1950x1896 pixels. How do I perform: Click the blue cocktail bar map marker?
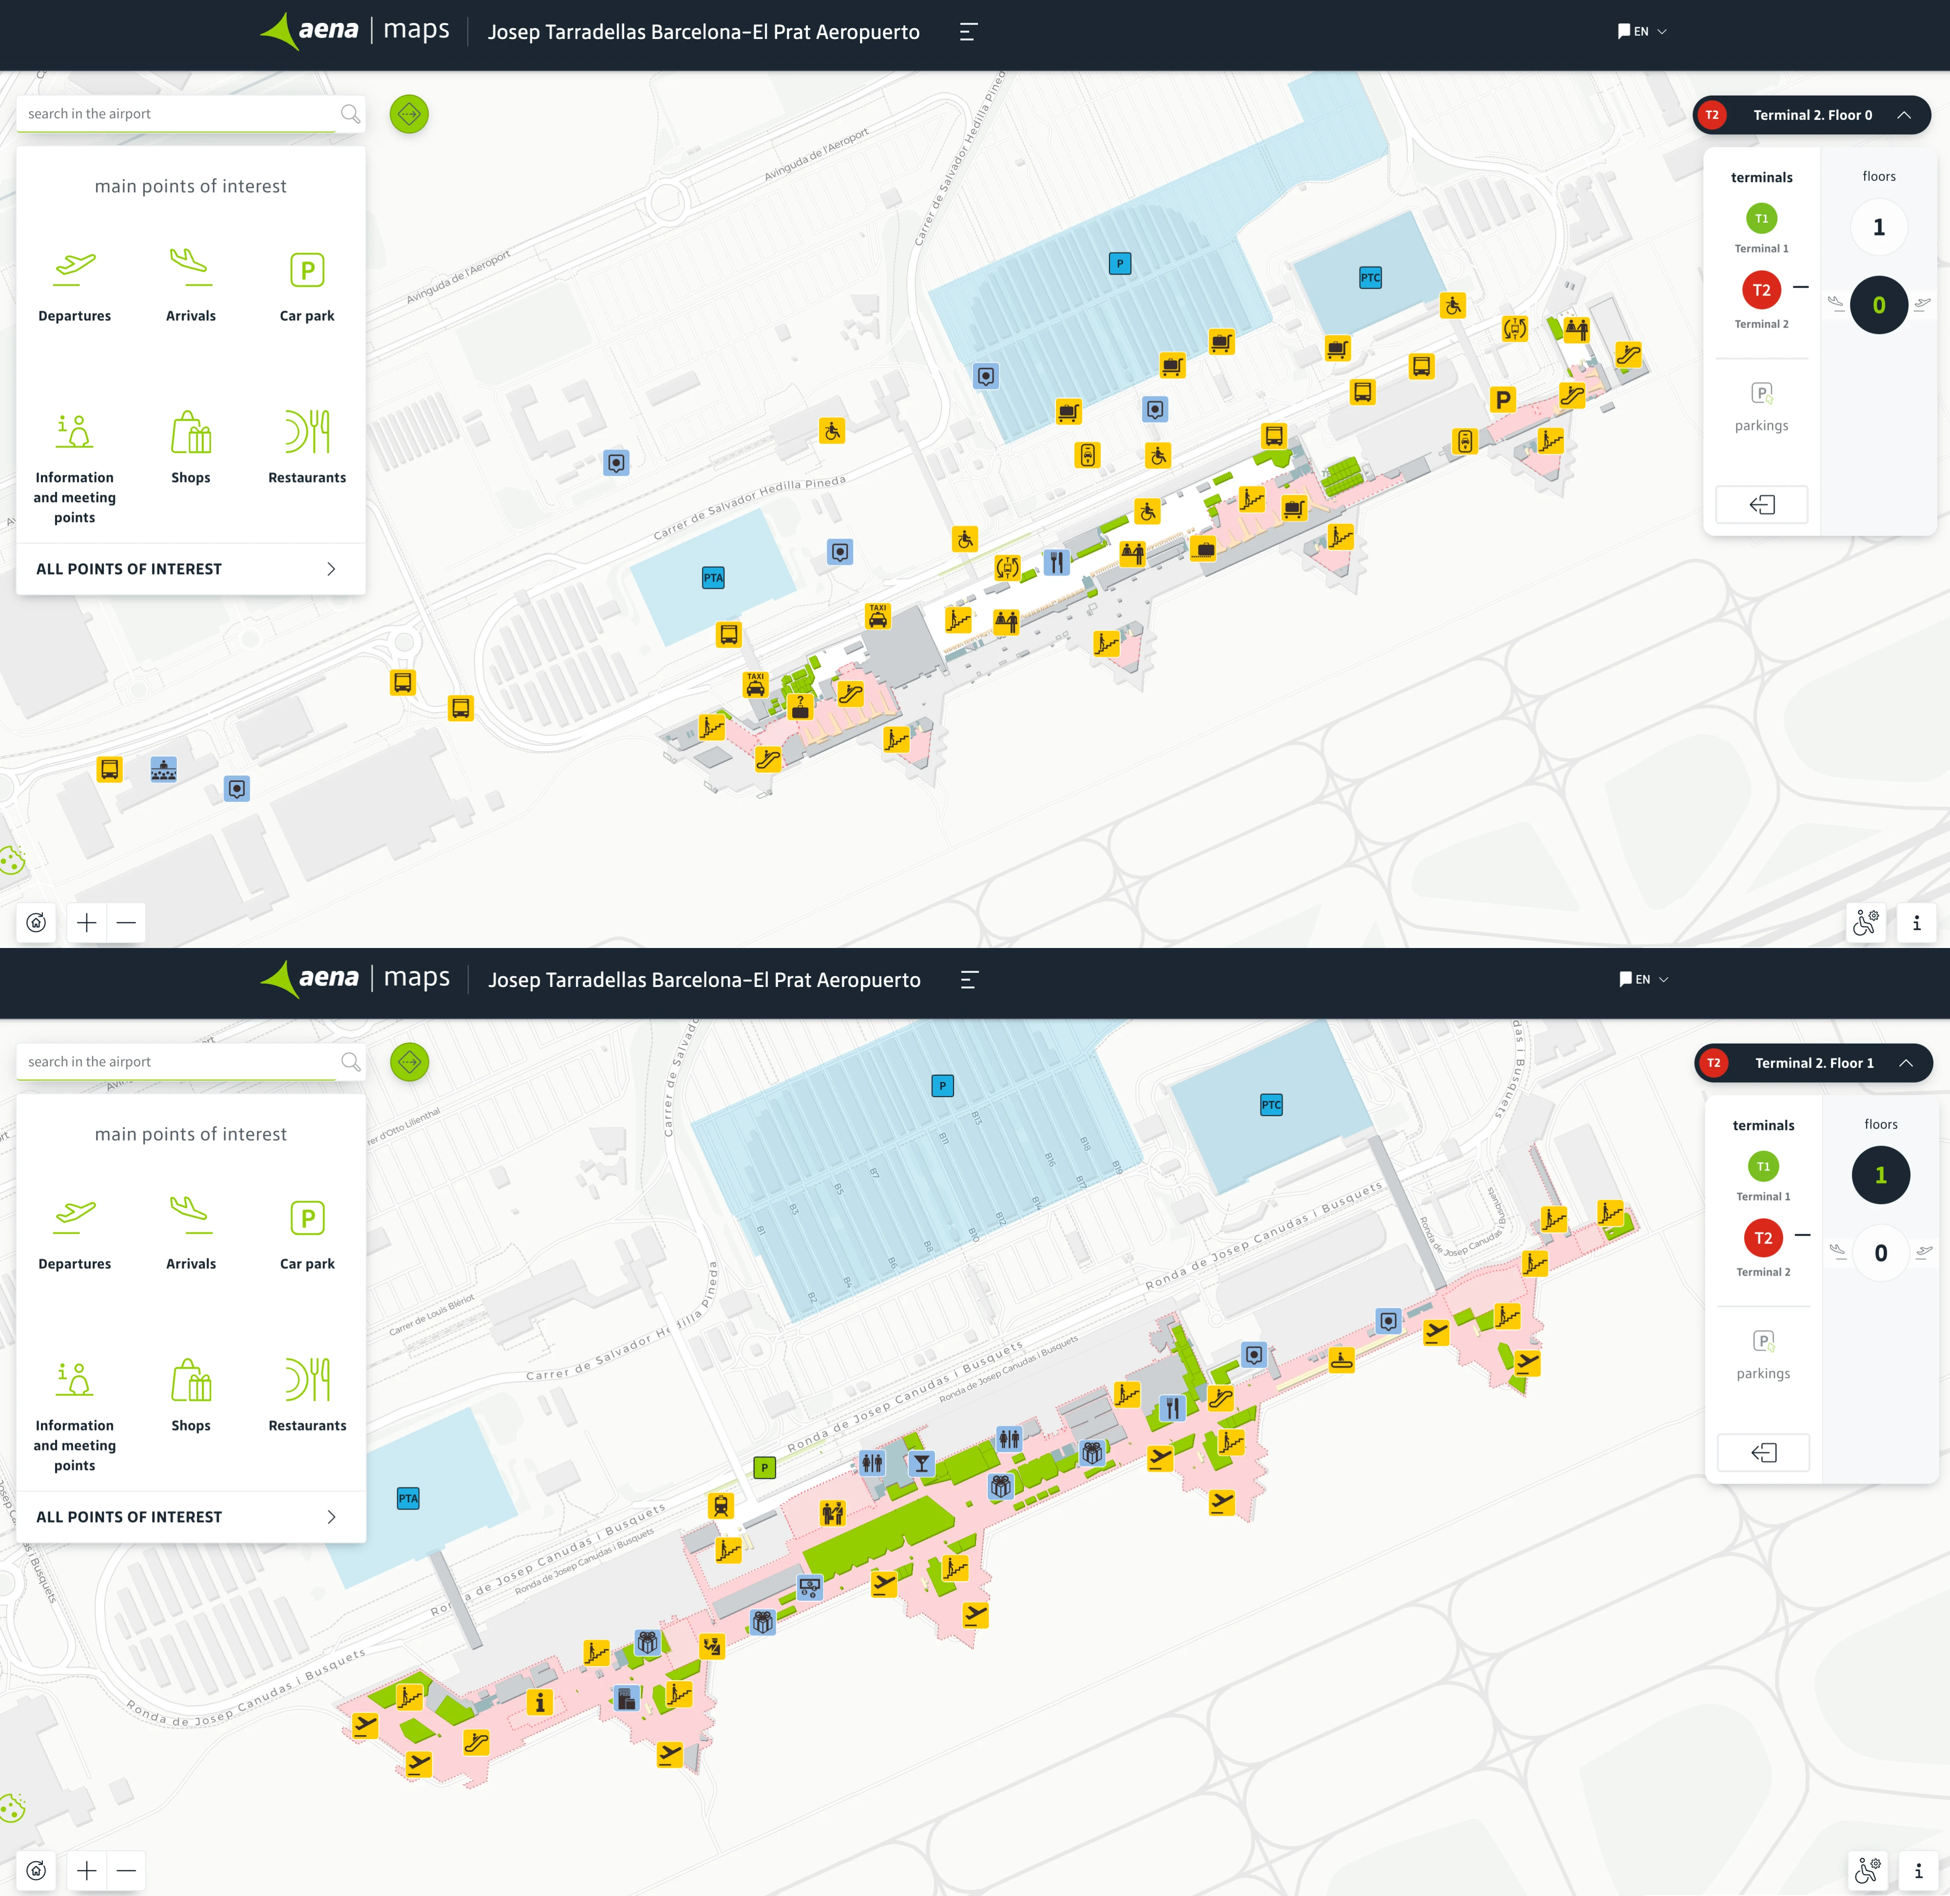point(921,1463)
